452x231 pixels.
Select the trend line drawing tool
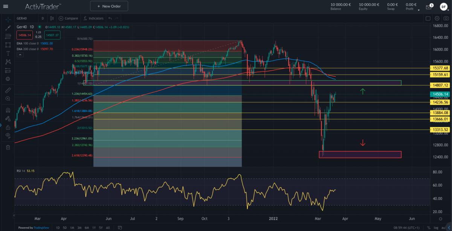tap(8, 28)
